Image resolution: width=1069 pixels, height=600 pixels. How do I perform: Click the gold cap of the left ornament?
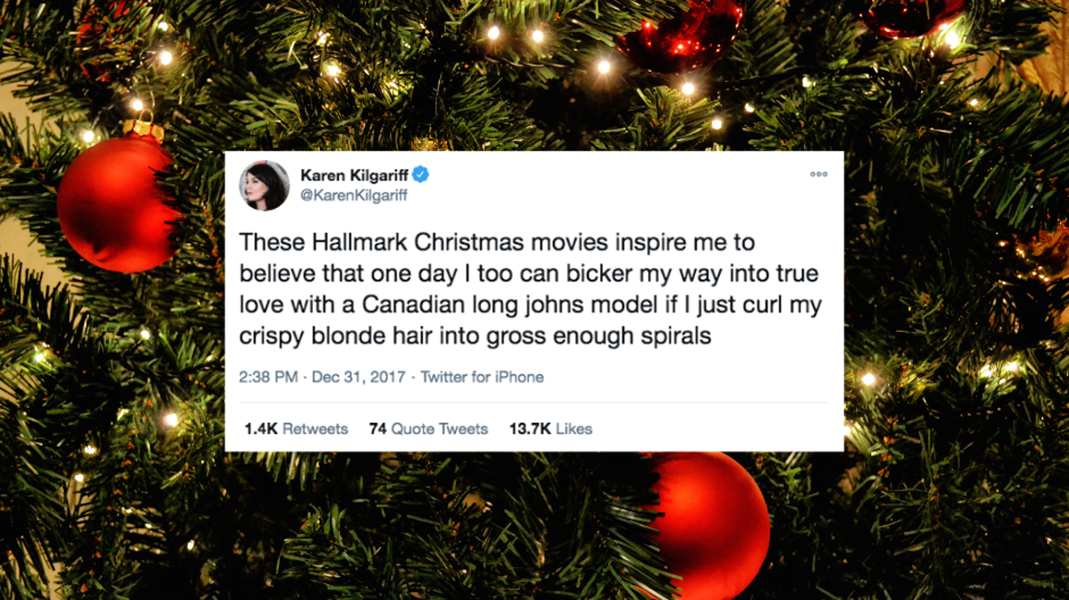coord(143,129)
